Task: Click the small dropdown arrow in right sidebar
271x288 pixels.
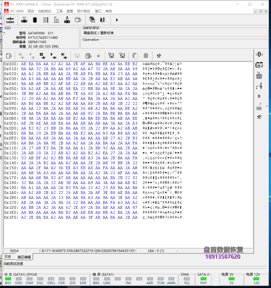Action: [x=267, y=106]
